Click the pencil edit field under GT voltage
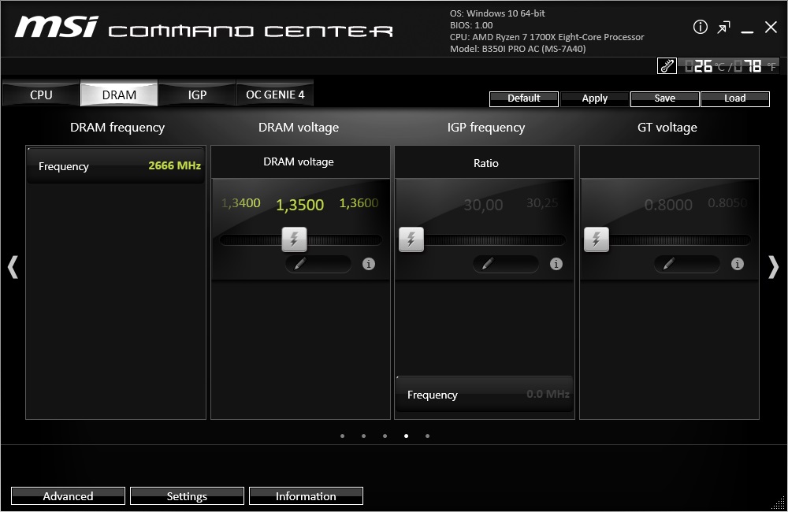788x512 pixels. click(x=687, y=264)
